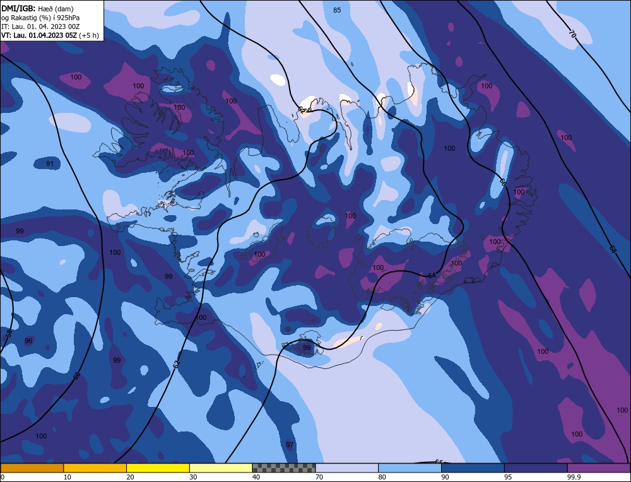Click the purple legend swatch above 99.9

point(599,468)
